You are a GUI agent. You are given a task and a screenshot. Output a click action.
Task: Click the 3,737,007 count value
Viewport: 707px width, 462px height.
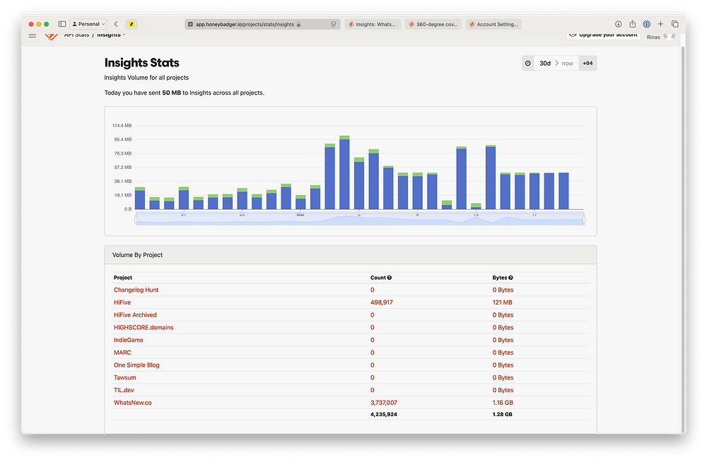coord(384,403)
